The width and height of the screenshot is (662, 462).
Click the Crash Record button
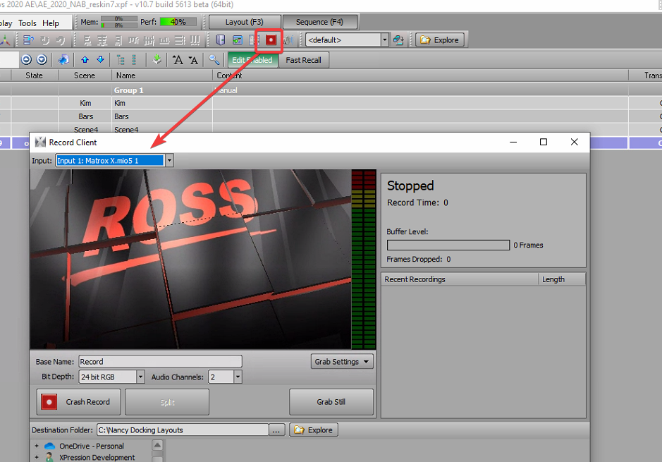coord(78,402)
